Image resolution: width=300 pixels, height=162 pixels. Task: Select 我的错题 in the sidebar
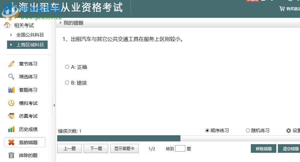(x=25, y=142)
